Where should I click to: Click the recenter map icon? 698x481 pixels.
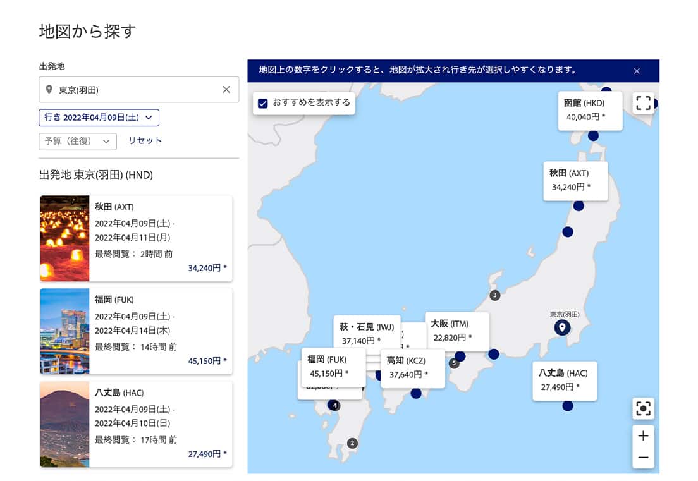(643, 408)
